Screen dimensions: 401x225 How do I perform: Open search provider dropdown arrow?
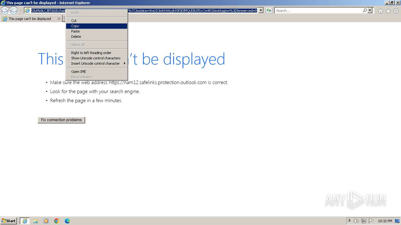tap(370, 11)
